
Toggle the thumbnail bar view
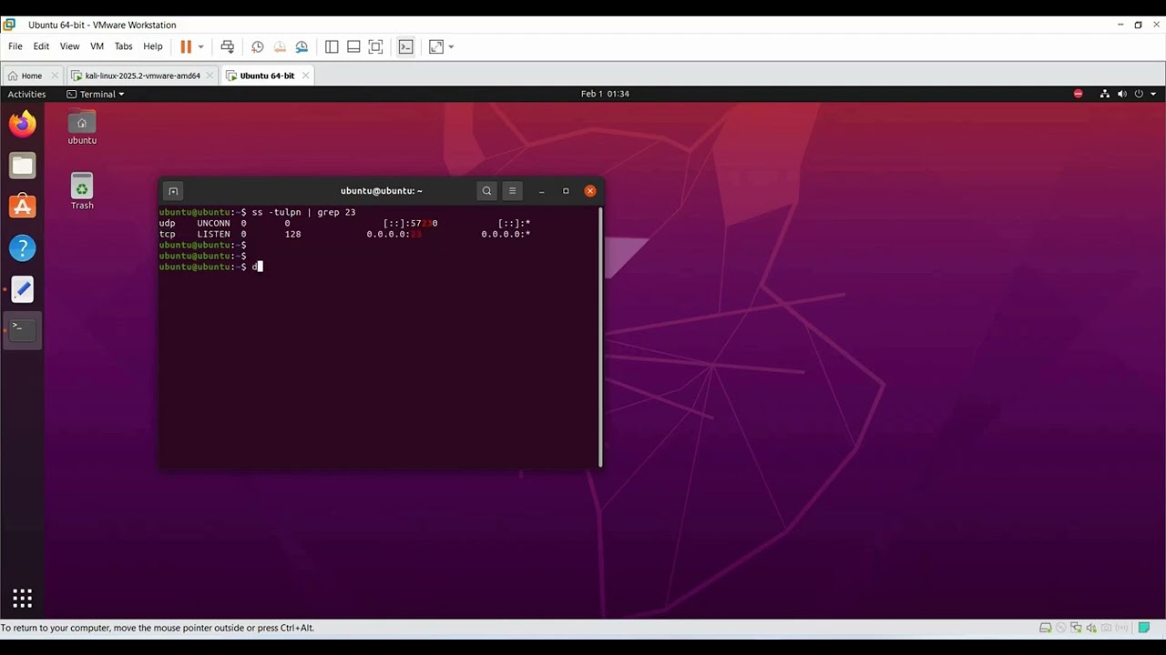coord(353,46)
